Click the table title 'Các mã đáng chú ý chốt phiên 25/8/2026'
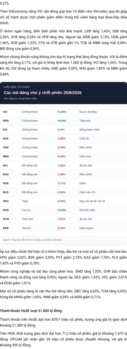This screenshot has height=349, width=127. [x=43, y=93]
